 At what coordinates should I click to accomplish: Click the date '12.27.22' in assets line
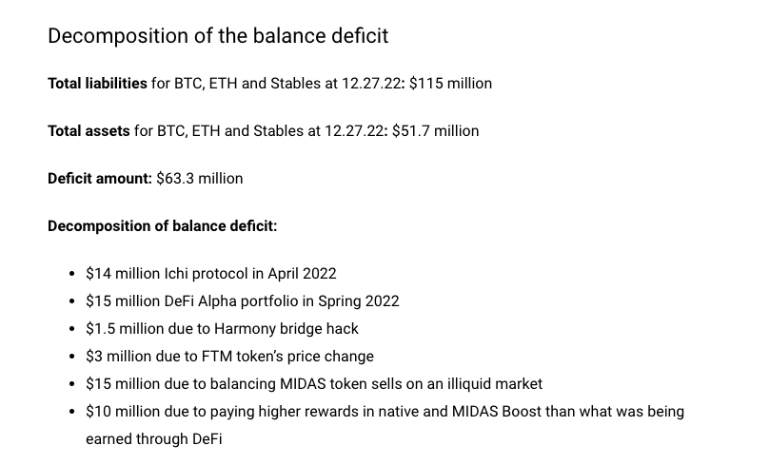click(x=355, y=131)
